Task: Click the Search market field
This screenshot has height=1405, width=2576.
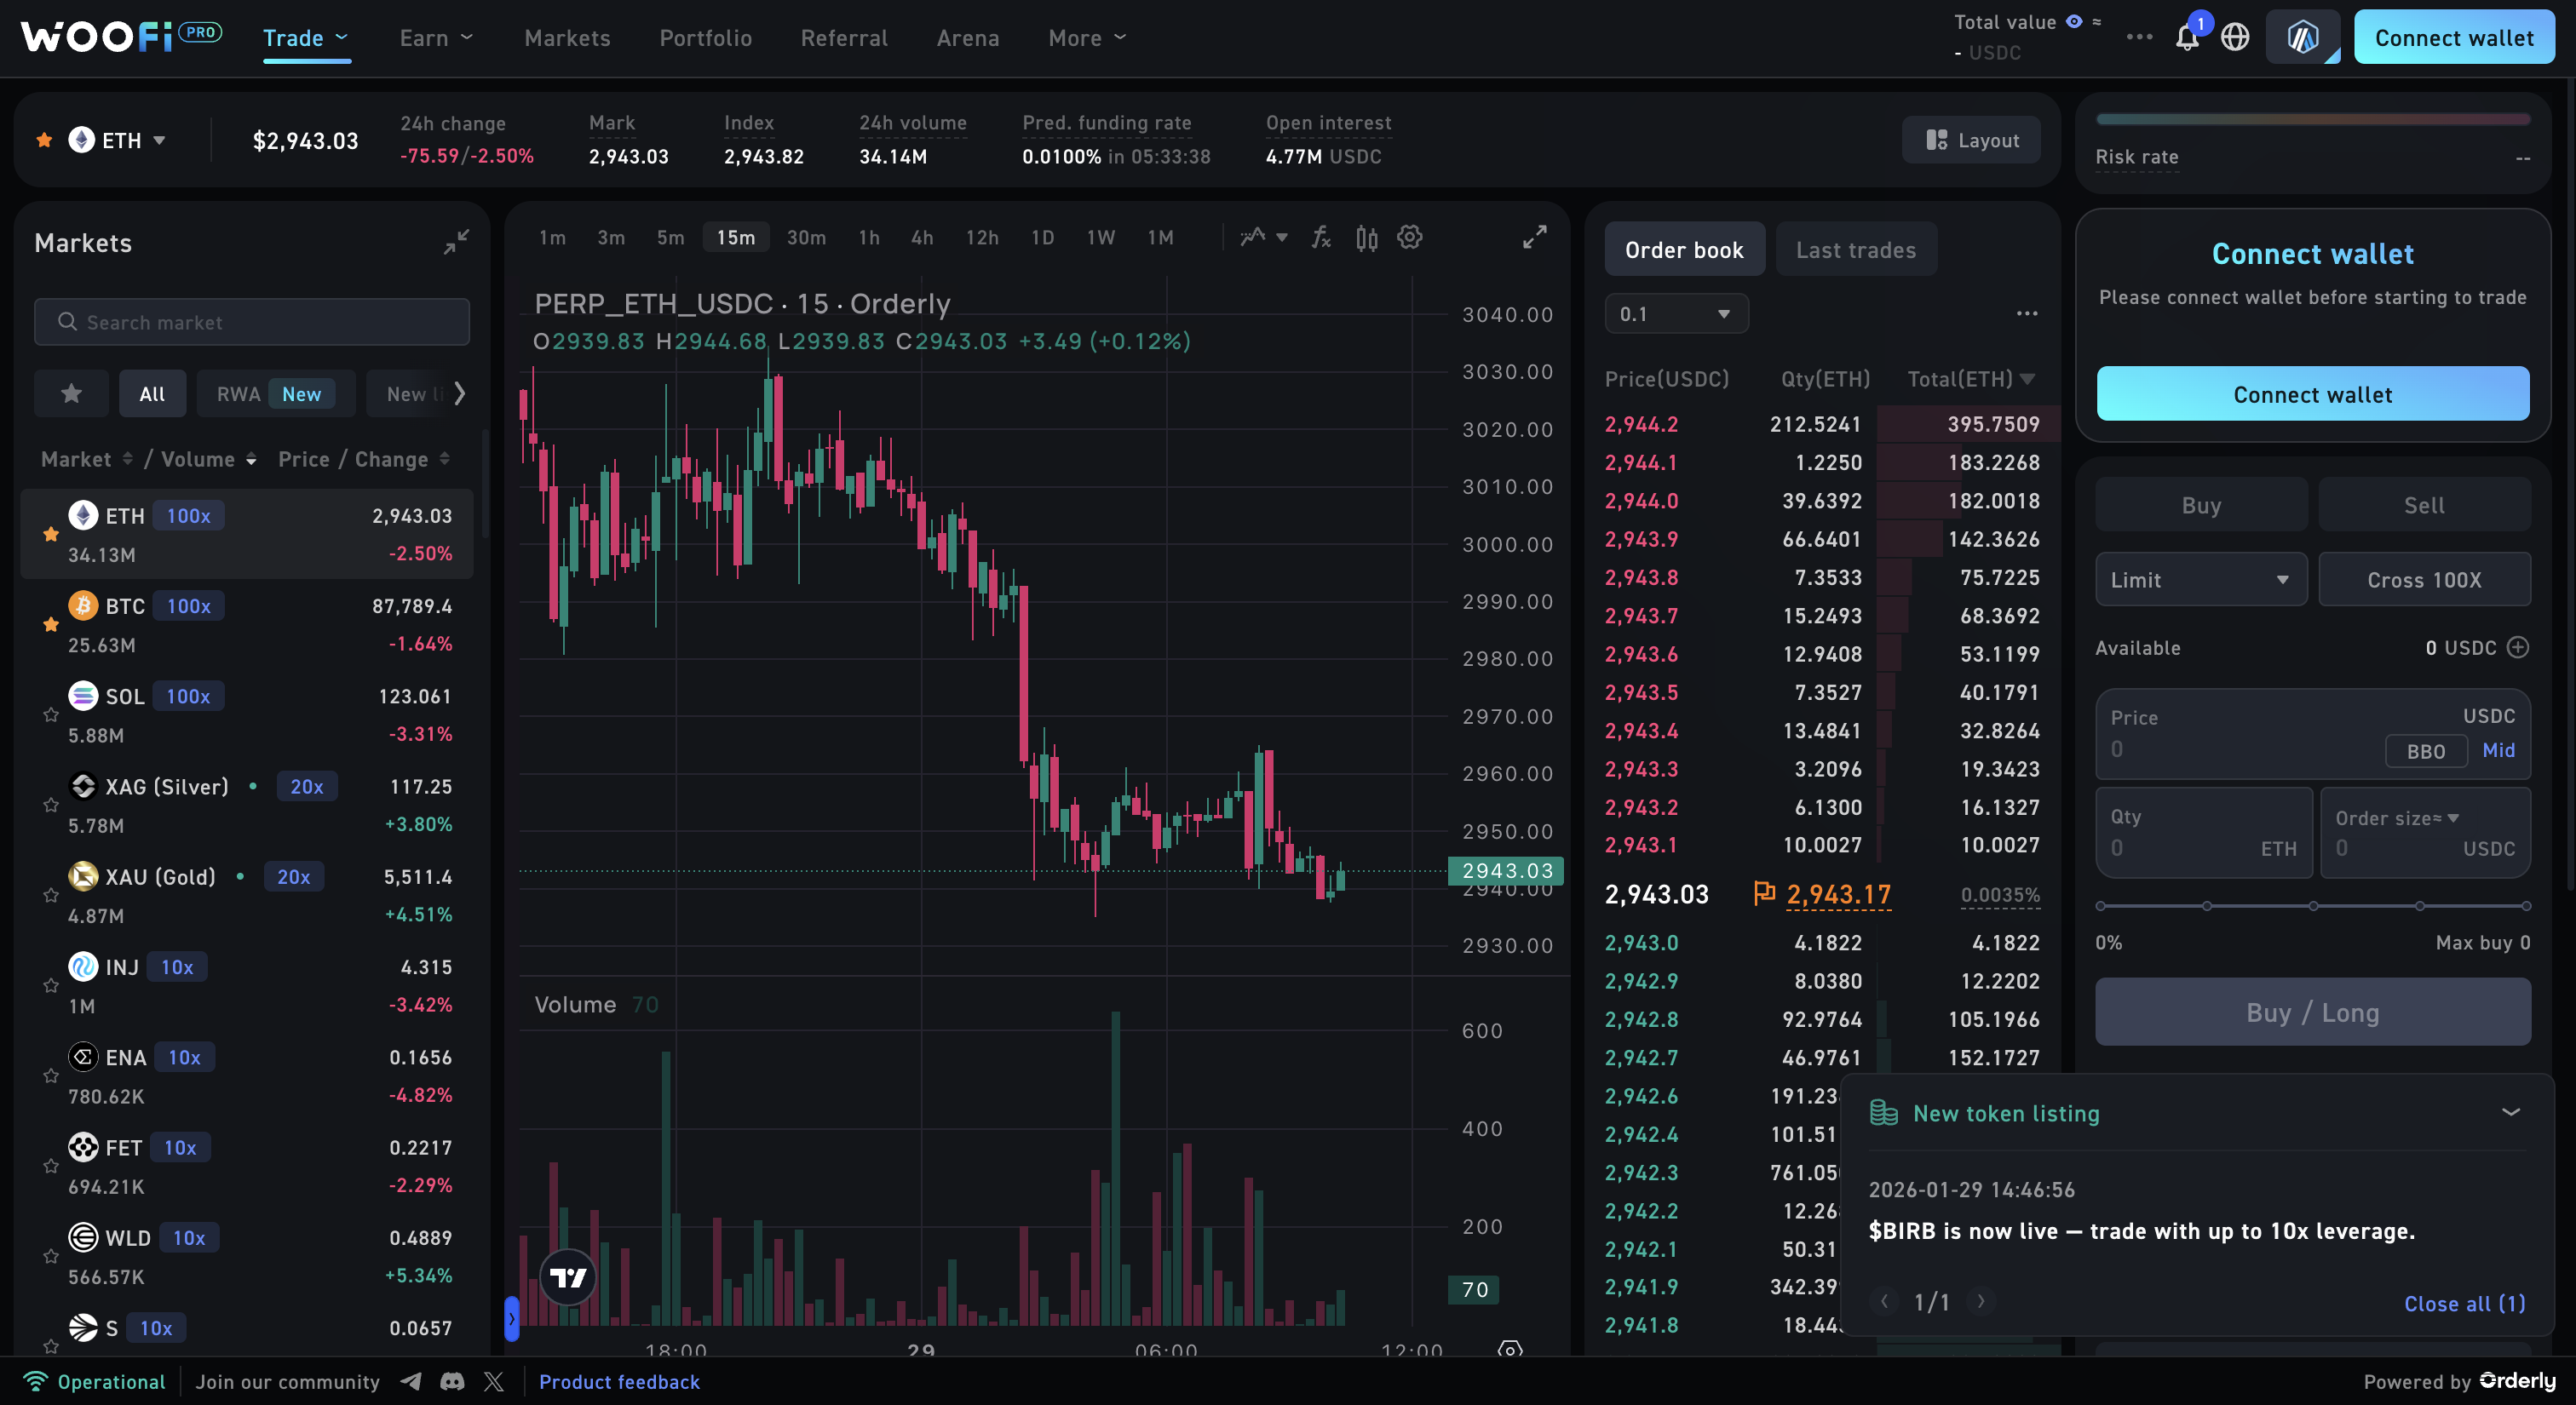Action: point(252,322)
